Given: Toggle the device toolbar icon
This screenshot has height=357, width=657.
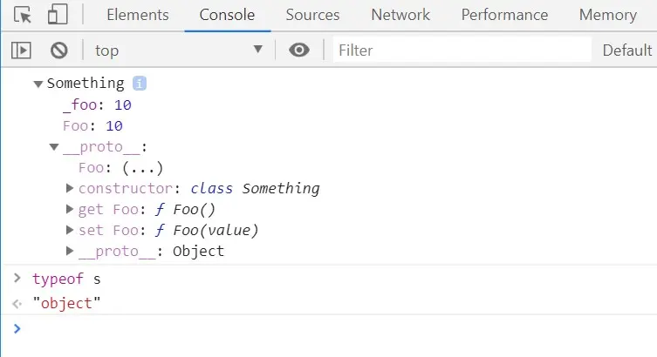Looking at the screenshot, I should 57,15.
